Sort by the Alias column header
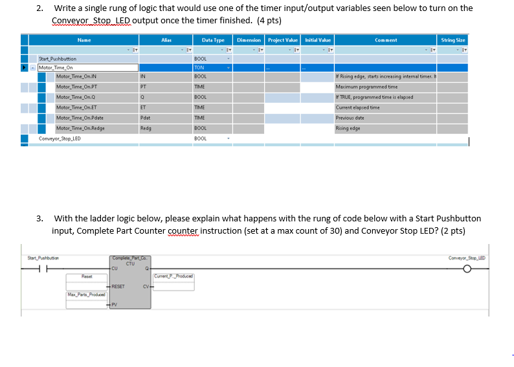The image size is (514, 367). coord(166,40)
